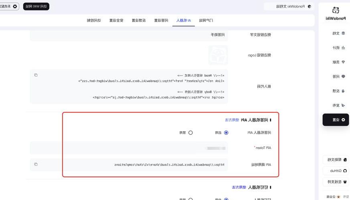Copy the API 调用地址 with copy icon
This screenshot has height=200, width=350.
point(36,164)
